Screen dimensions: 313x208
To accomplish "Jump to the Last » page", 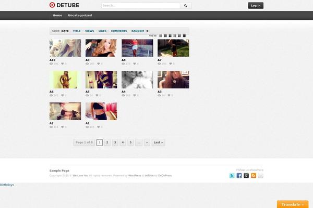I will click(x=158, y=142).
